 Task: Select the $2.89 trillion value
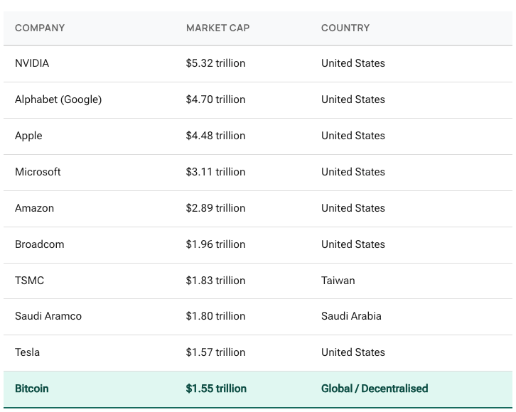point(215,208)
